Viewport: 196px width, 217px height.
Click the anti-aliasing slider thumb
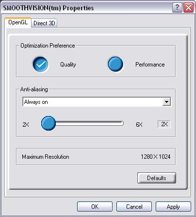49,123
